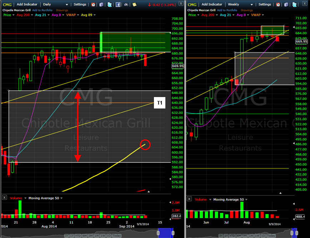
Task: Share Weekly chart on Twitter
Action: 294,5
